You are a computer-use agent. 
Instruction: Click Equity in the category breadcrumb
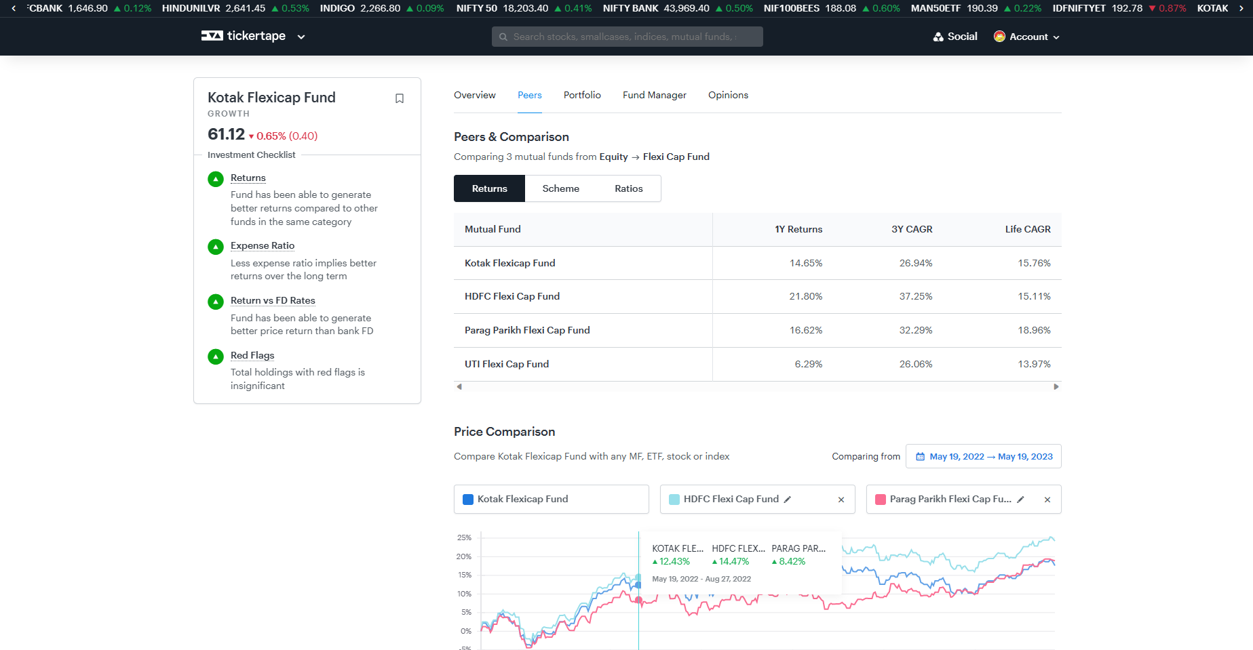(613, 157)
